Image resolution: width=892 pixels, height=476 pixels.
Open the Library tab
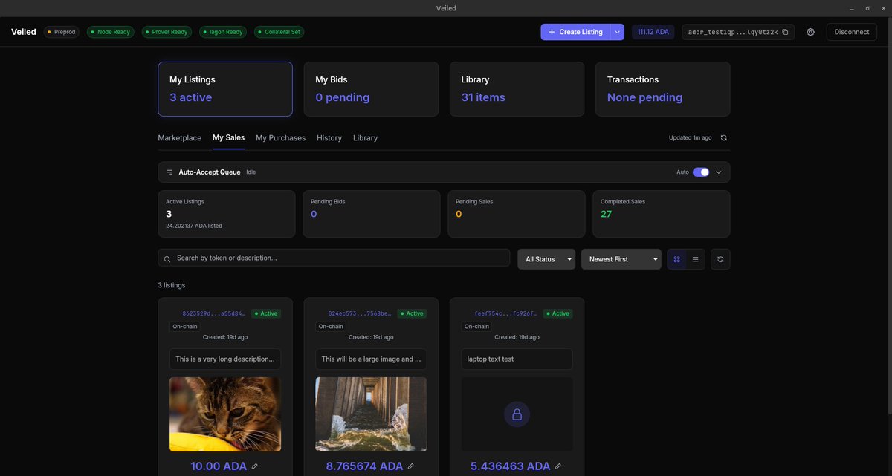(365, 138)
